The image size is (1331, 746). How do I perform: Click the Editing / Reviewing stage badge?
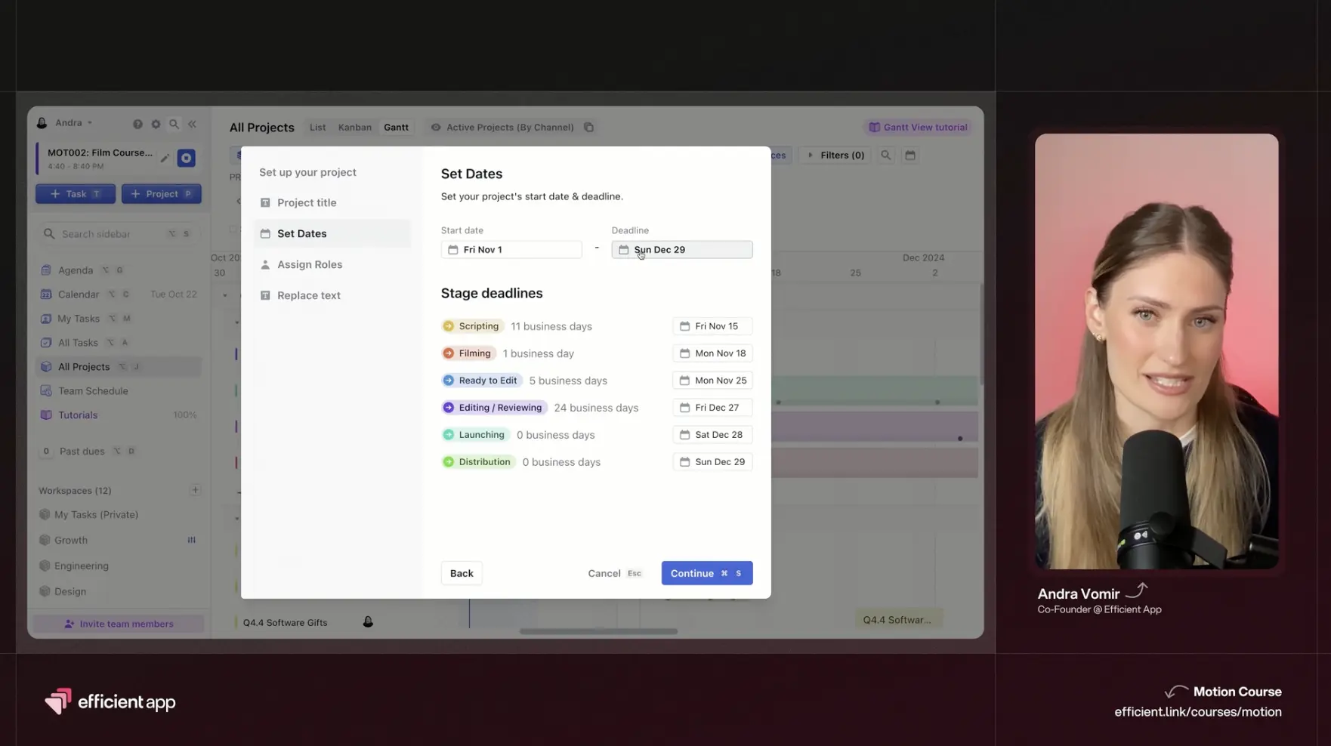pyautogui.click(x=494, y=408)
